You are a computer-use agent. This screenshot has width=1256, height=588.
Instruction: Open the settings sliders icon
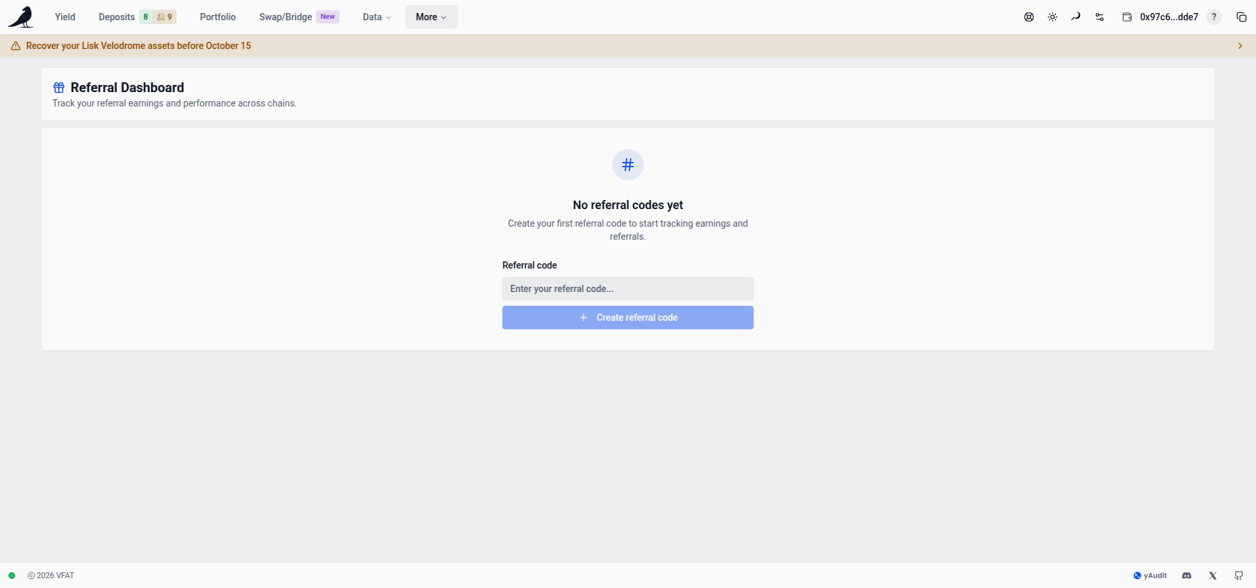1100,17
